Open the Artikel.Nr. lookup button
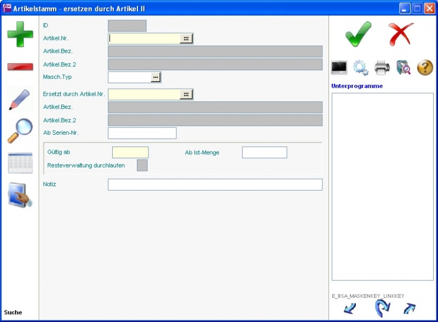Image resolution: width=438 pixels, height=322 pixels. click(x=186, y=39)
